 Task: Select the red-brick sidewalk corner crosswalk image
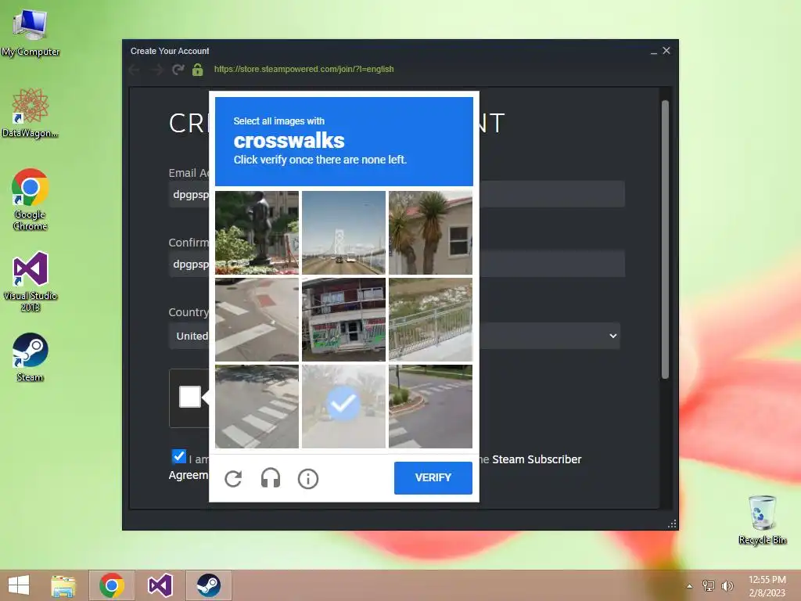click(x=257, y=319)
